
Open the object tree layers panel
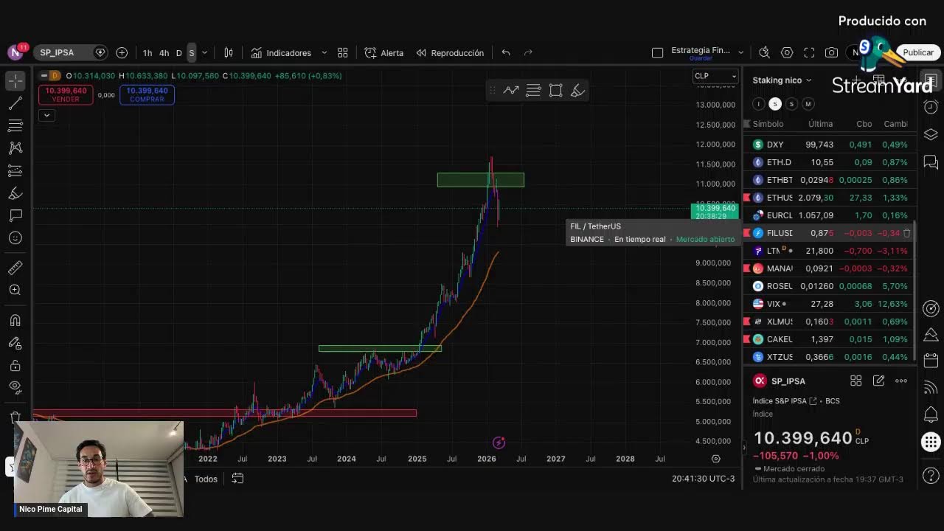pyautogui.click(x=931, y=134)
